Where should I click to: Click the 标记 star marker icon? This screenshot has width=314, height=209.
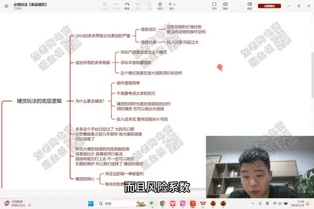[x=160, y=5]
